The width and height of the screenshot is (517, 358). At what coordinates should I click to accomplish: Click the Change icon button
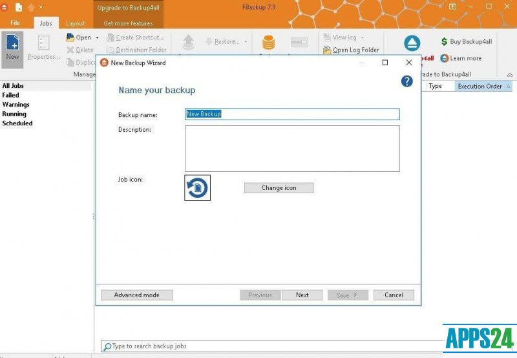tap(279, 188)
